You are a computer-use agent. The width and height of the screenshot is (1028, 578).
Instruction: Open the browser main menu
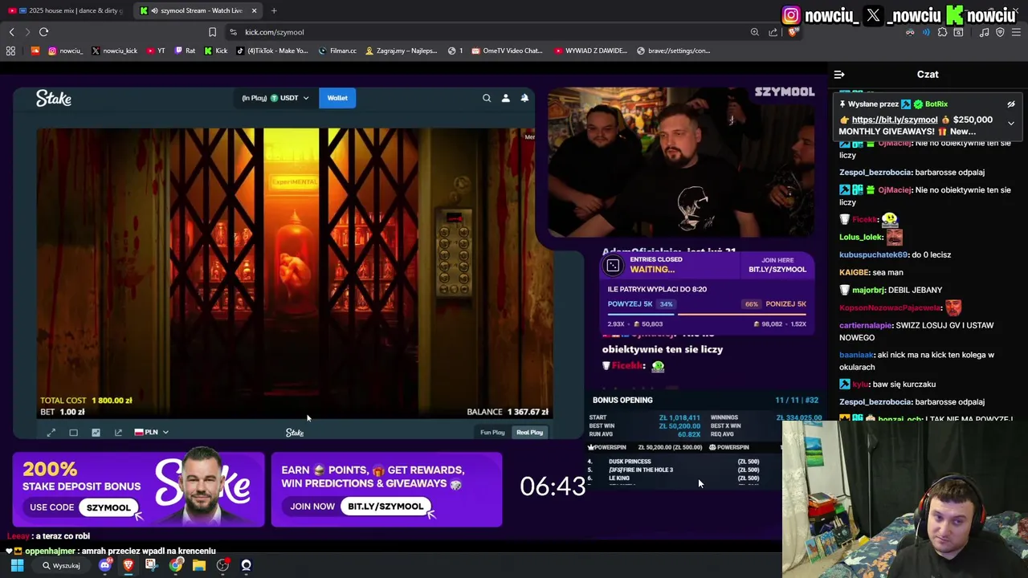(1016, 32)
